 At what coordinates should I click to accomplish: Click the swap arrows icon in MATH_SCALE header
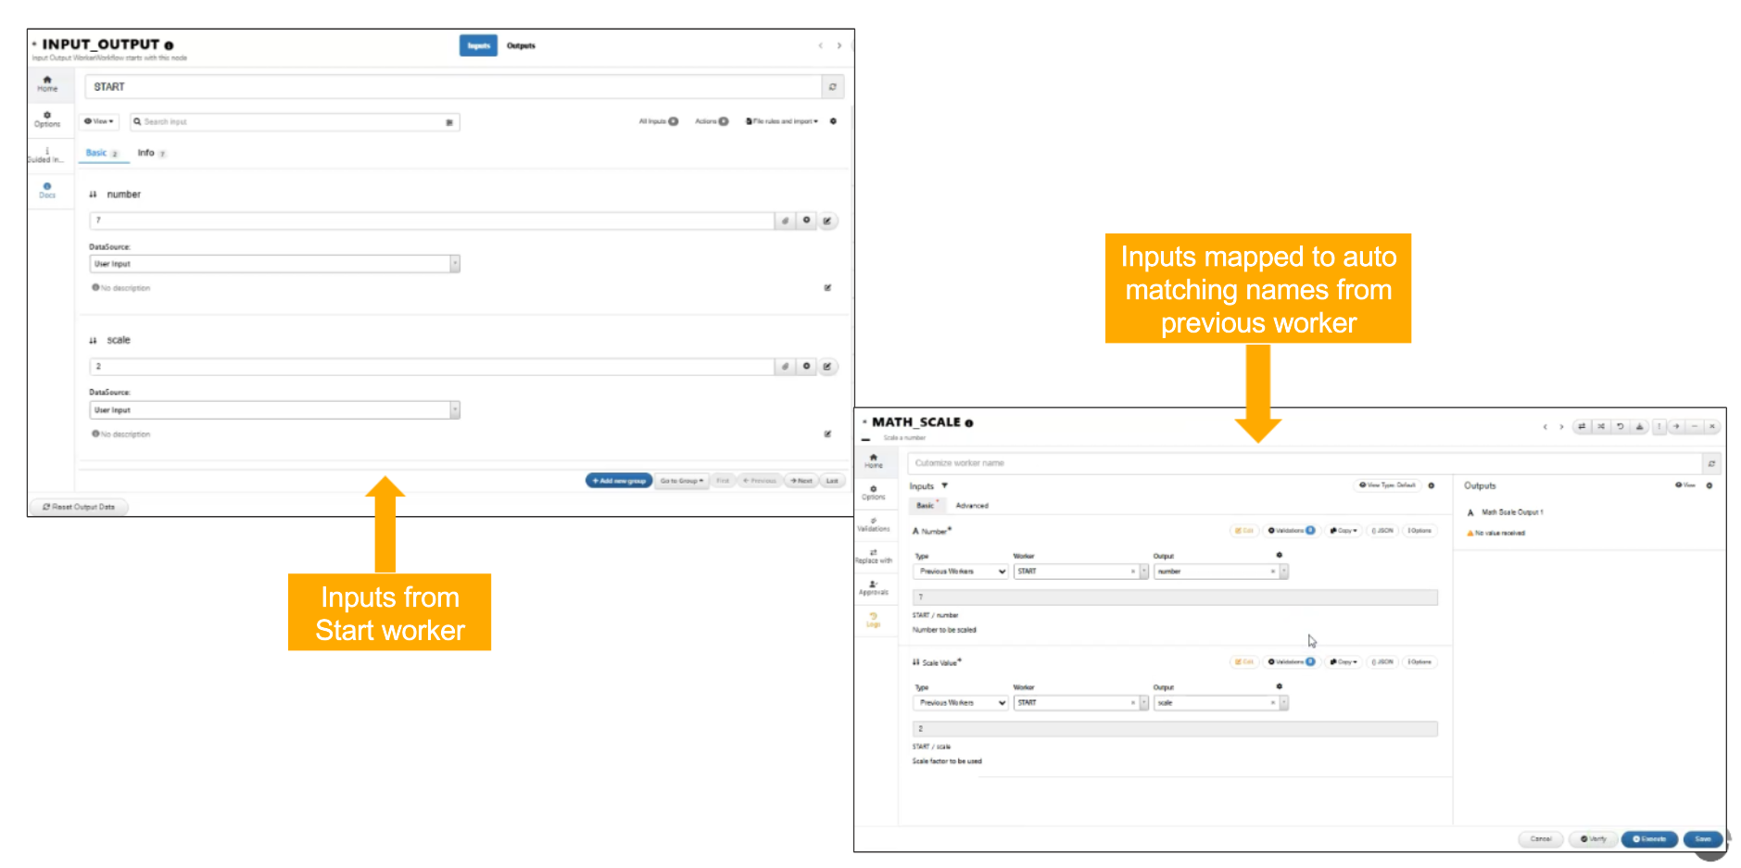(1582, 427)
